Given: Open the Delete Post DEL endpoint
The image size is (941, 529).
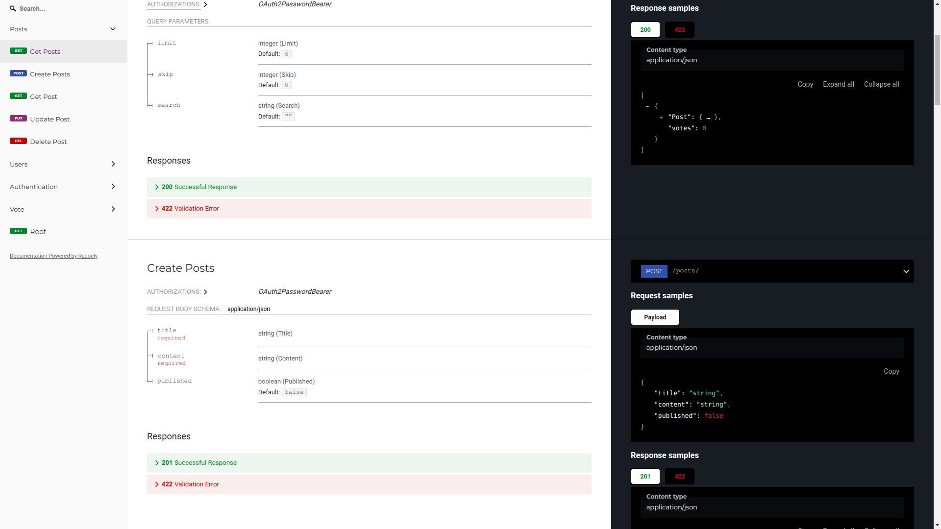Looking at the screenshot, I should pos(48,142).
